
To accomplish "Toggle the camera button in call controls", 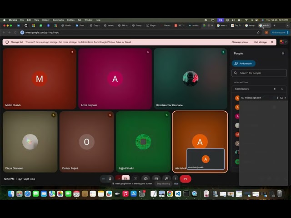I will click(x=126, y=179).
